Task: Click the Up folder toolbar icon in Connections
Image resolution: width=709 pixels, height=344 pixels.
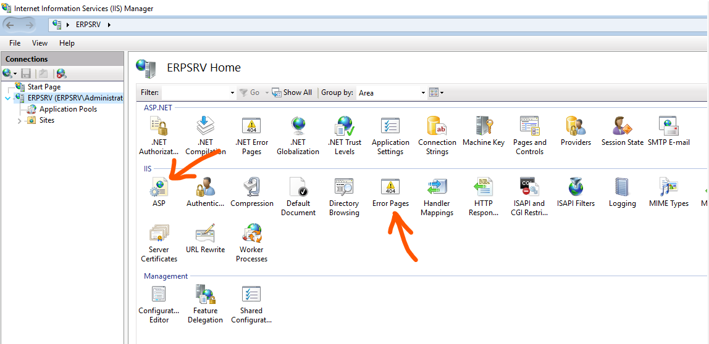Action: [43, 73]
